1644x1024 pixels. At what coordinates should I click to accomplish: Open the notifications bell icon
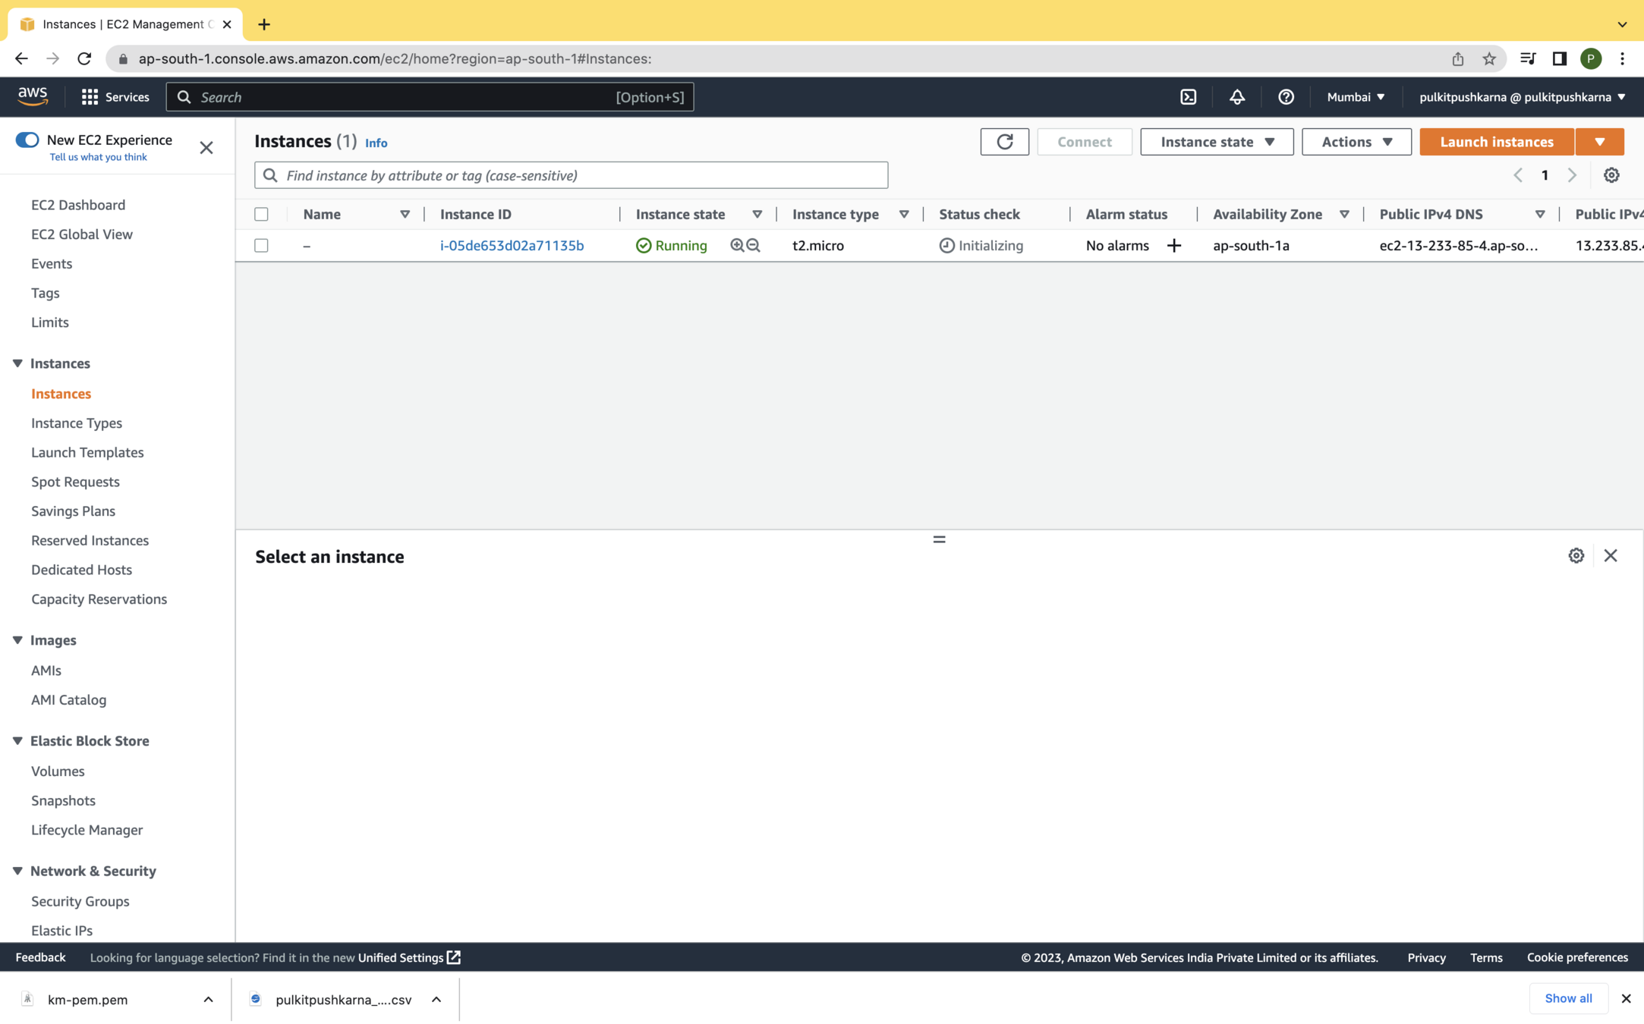pyautogui.click(x=1236, y=97)
